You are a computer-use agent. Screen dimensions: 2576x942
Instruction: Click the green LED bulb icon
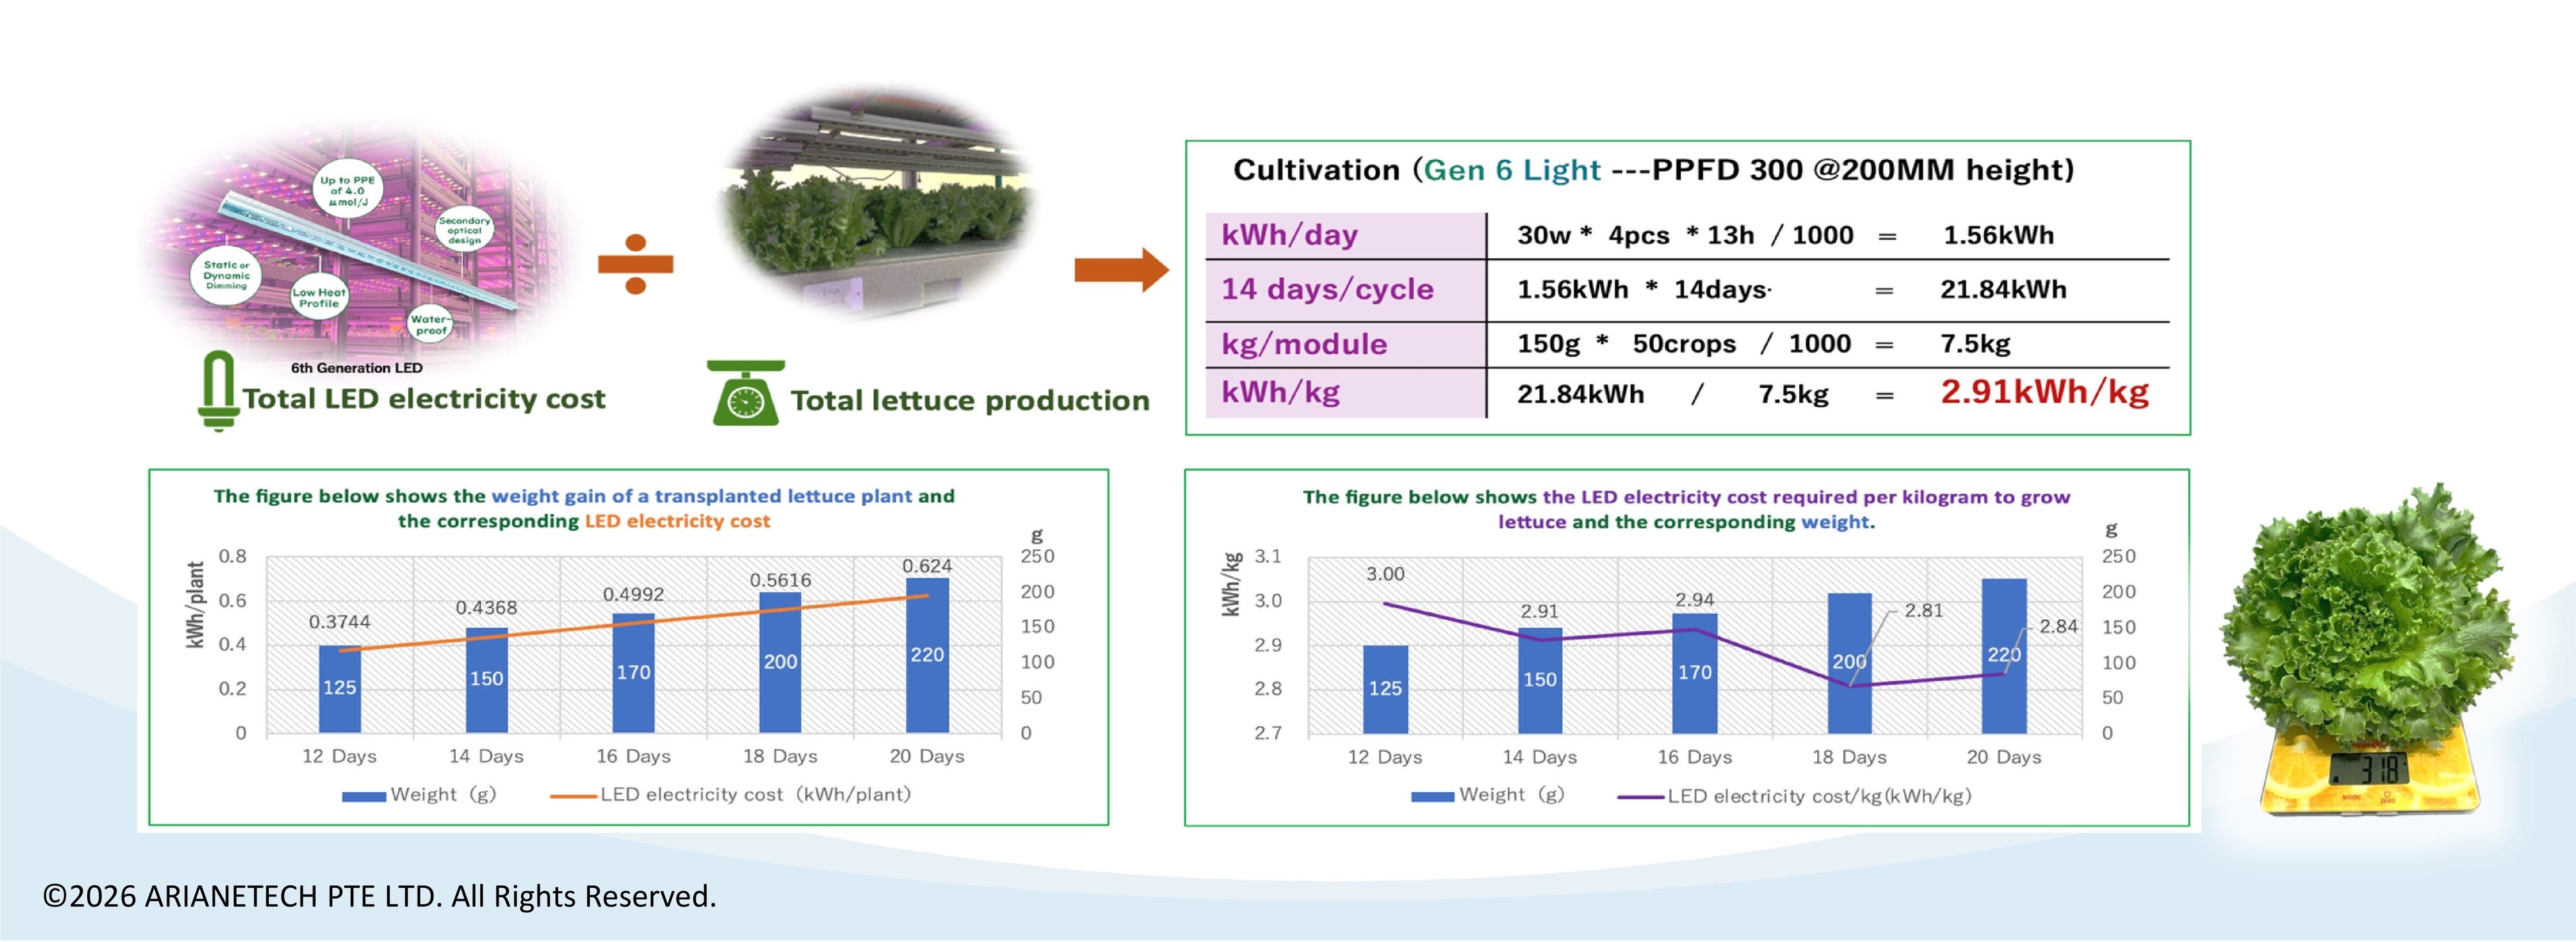pos(217,391)
